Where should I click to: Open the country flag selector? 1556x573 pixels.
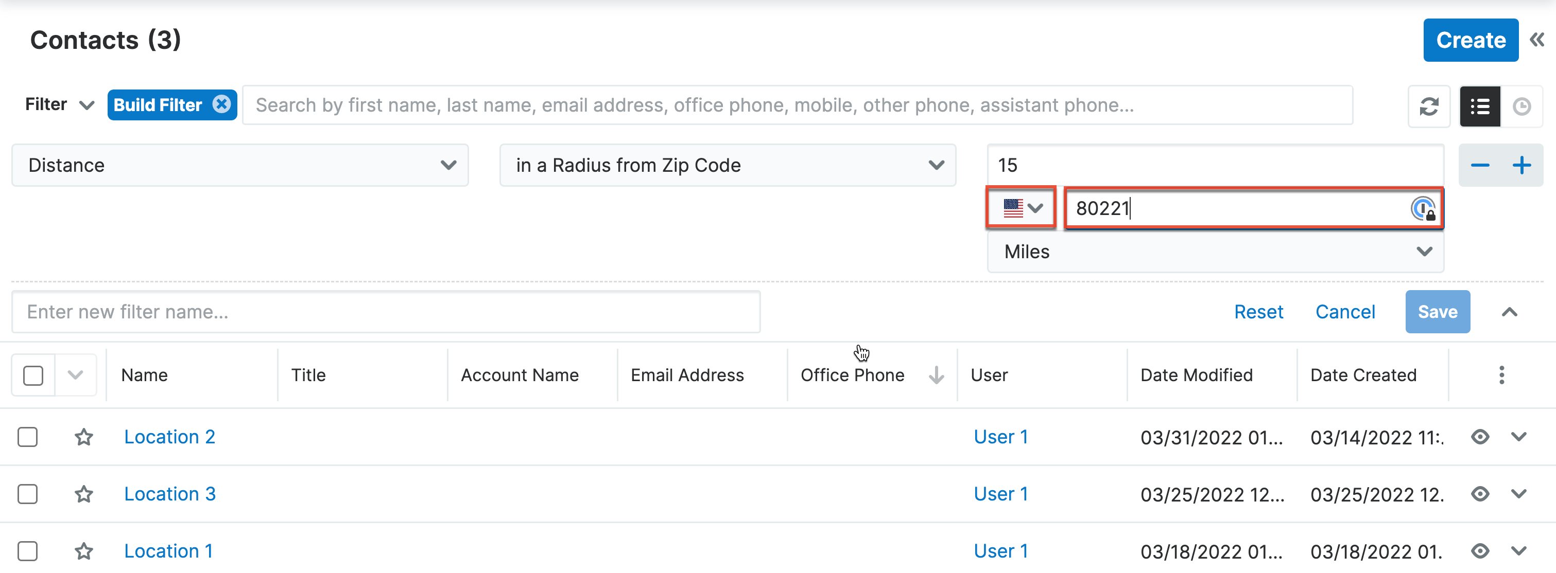coord(1022,208)
